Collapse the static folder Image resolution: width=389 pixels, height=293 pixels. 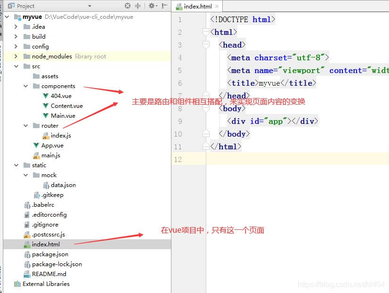(x=16, y=165)
